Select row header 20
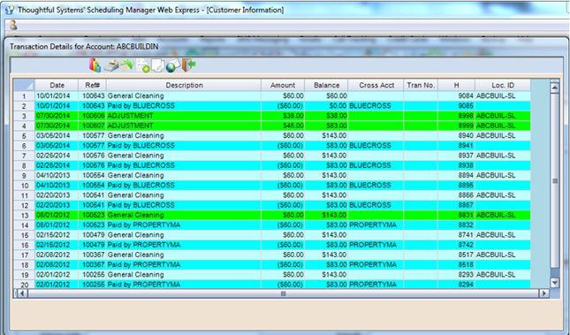This screenshot has height=335, width=570. [25, 285]
